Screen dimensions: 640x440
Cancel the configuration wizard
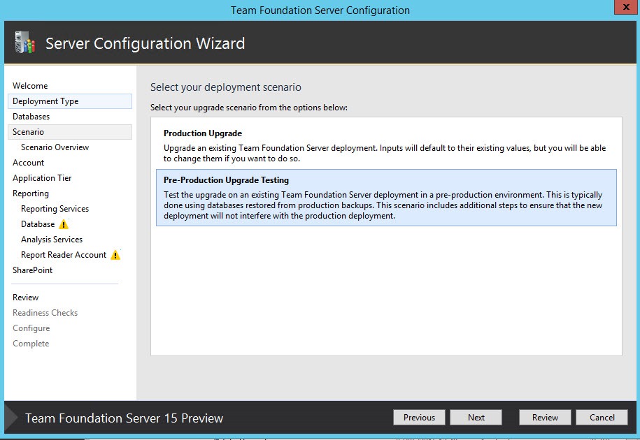pos(602,418)
